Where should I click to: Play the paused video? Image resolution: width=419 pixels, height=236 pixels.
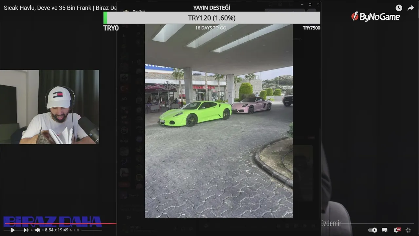pyautogui.click(x=12, y=230)
